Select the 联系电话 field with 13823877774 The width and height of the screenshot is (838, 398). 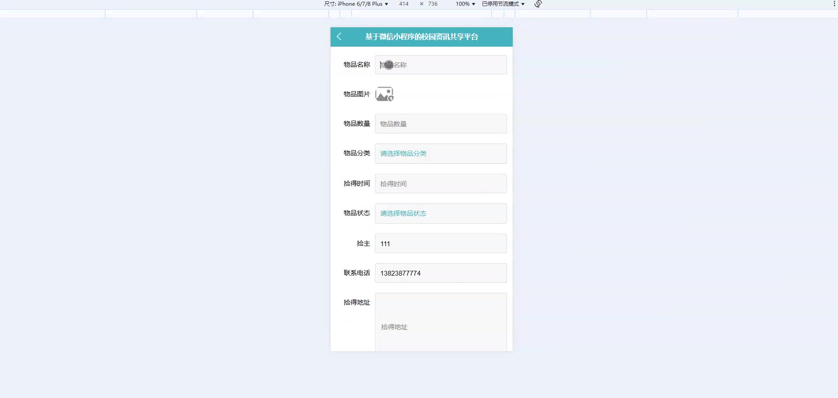[x=441, y=273]
